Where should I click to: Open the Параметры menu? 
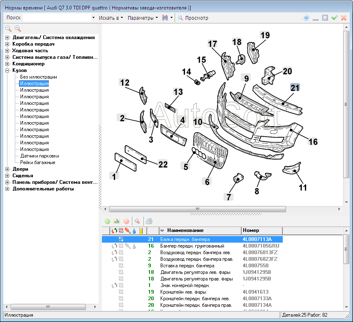143,18
